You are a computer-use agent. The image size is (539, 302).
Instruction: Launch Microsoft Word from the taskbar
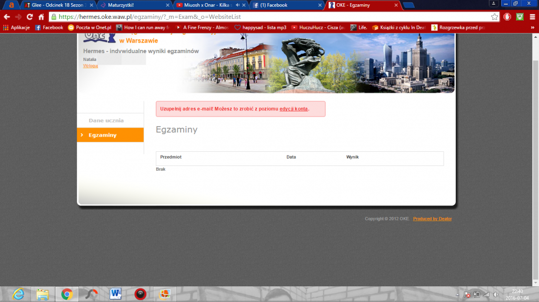[x=115, y=294]
